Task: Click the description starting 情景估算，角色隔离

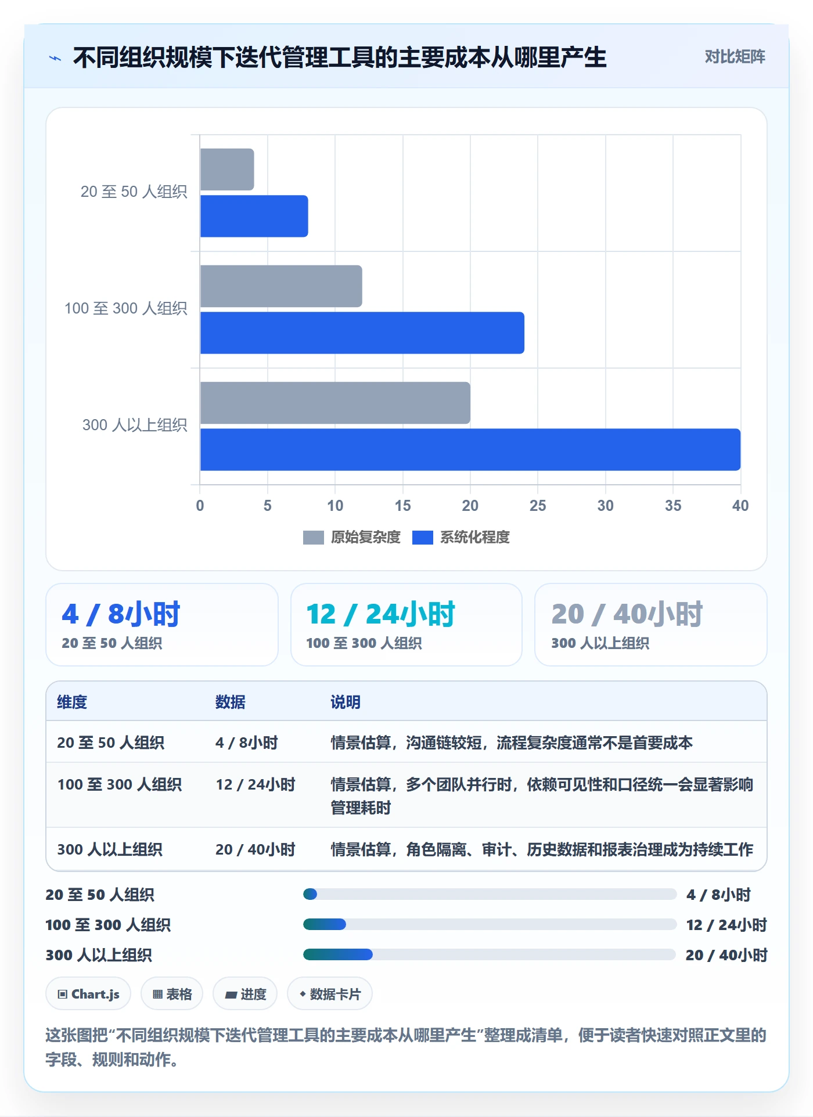Action: [x=542, y=849]
